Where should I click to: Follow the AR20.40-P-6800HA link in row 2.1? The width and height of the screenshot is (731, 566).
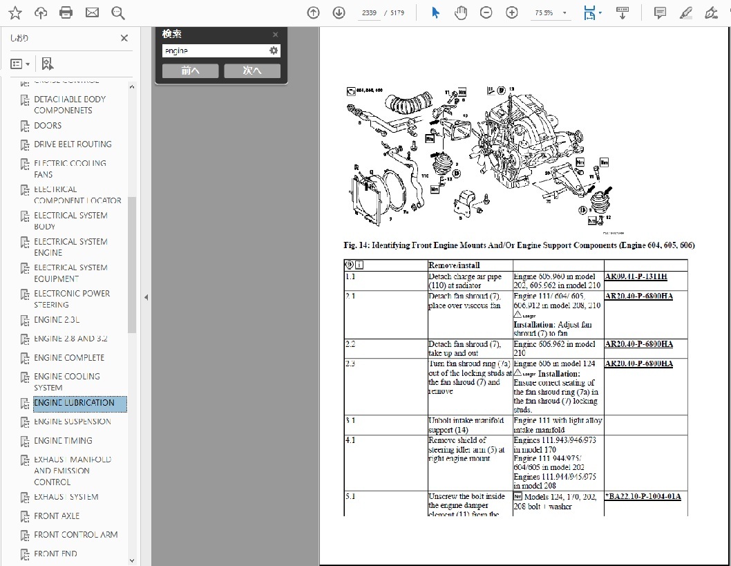(x=638, y=296)
